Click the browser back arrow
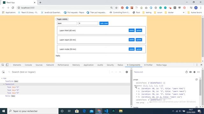 [x=3, y=8]
